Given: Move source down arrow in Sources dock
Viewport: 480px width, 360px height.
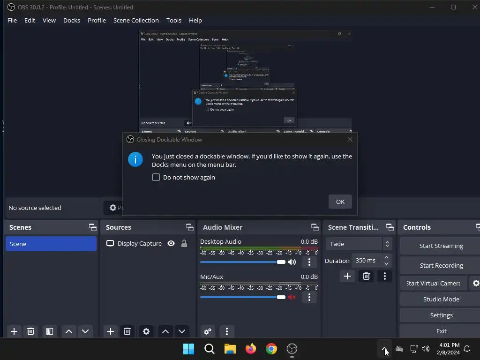Looking at the screenshot, I should click(x=182, y=331).
